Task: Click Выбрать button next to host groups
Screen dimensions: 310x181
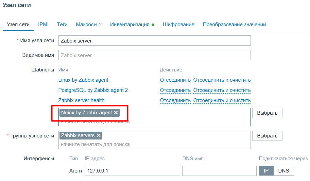Action: [267, 136]
